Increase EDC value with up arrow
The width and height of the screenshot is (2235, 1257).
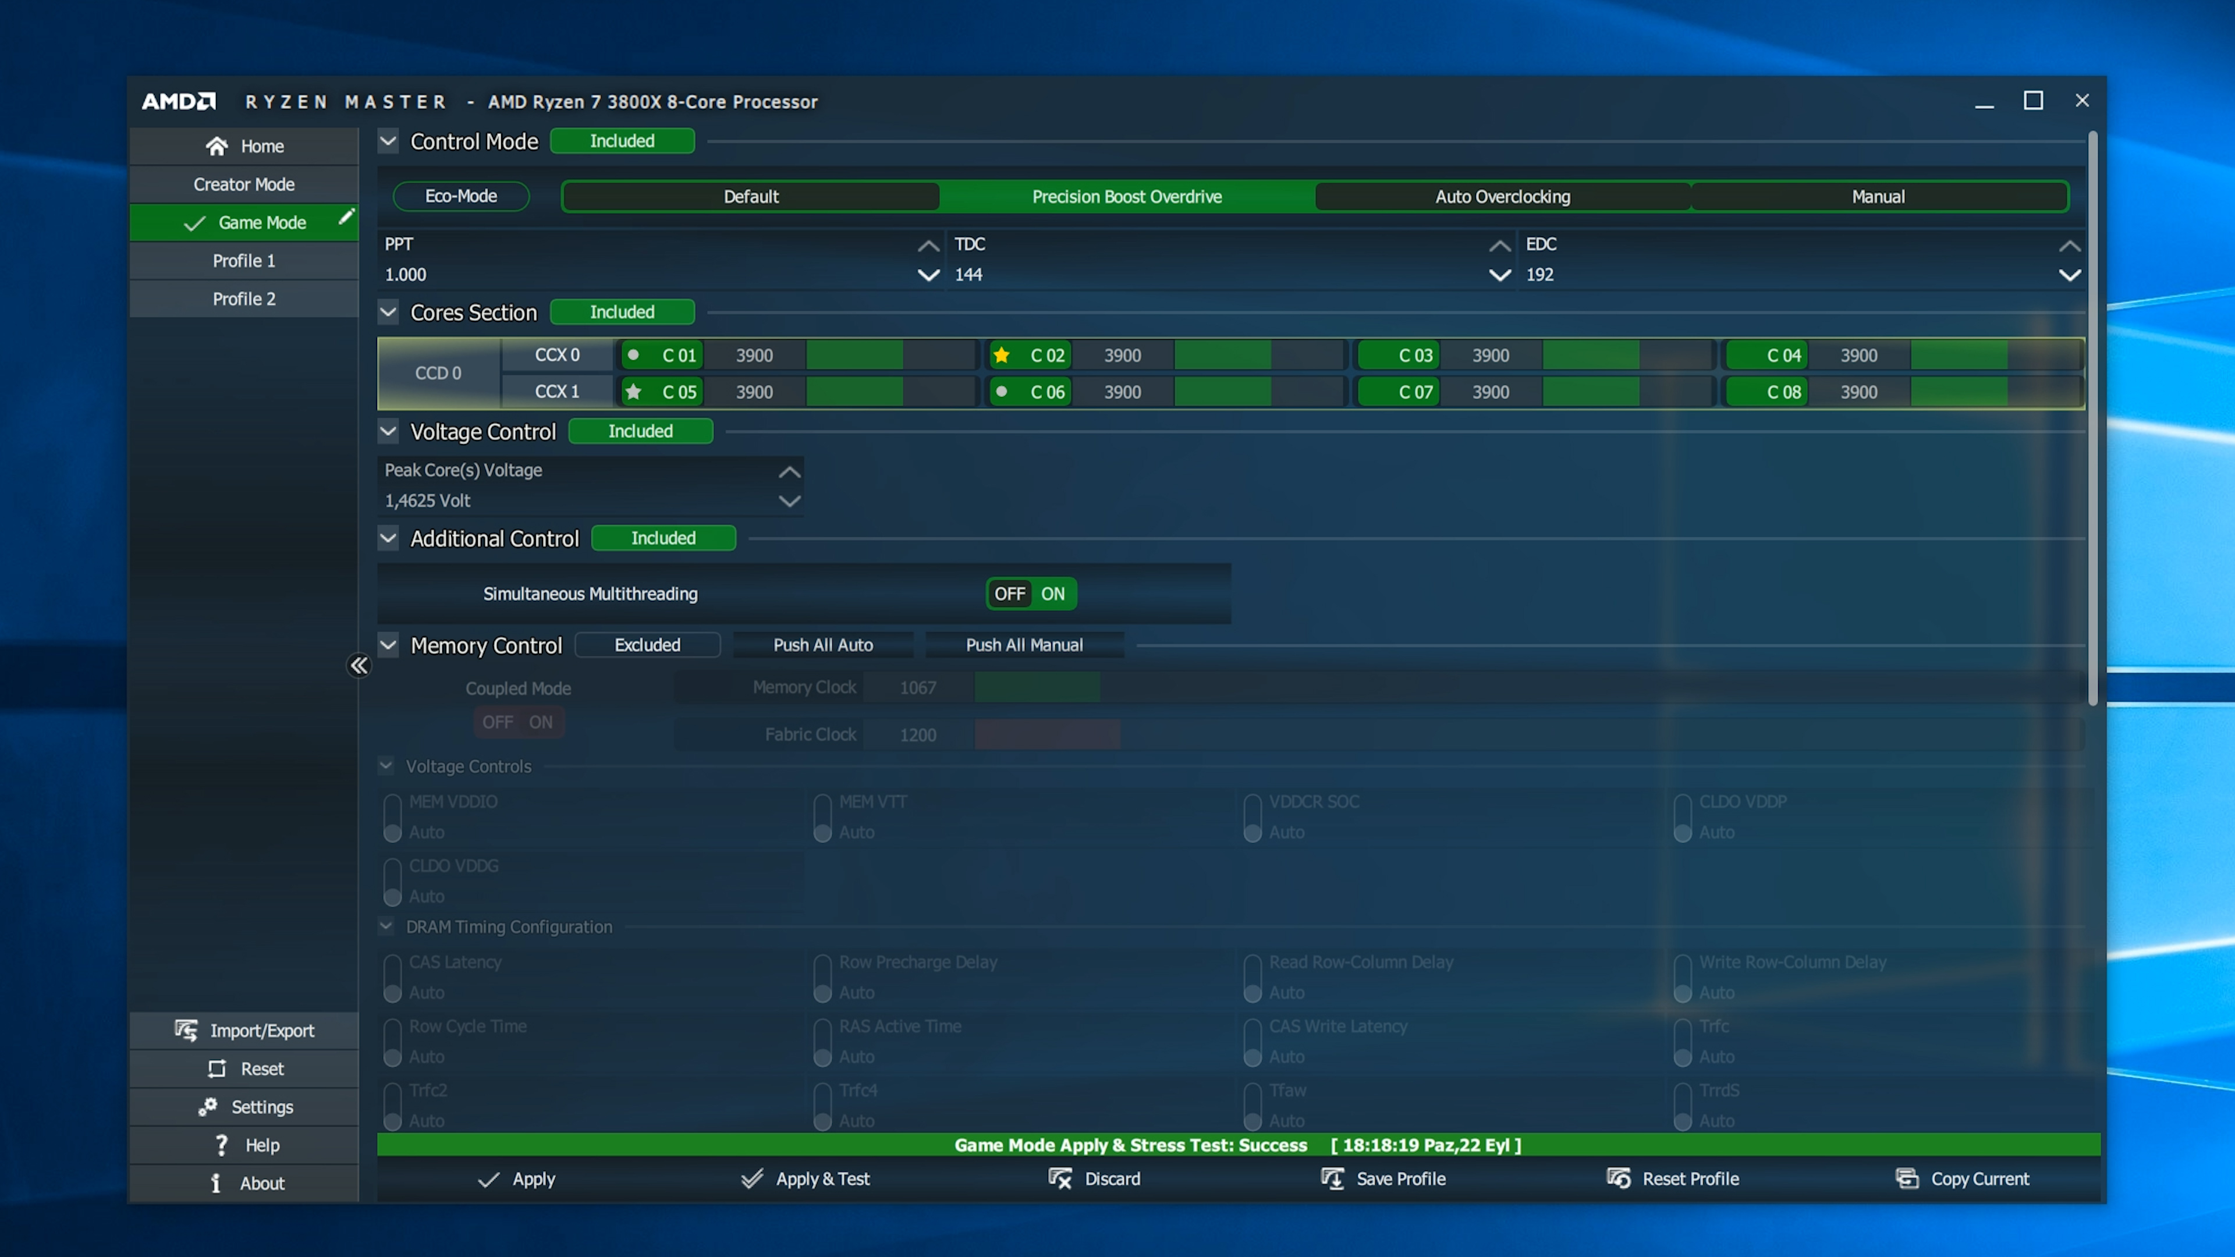pyautogui.click(x=2070, y=246)
